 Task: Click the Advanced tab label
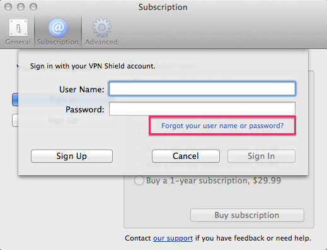click(101, 42)
